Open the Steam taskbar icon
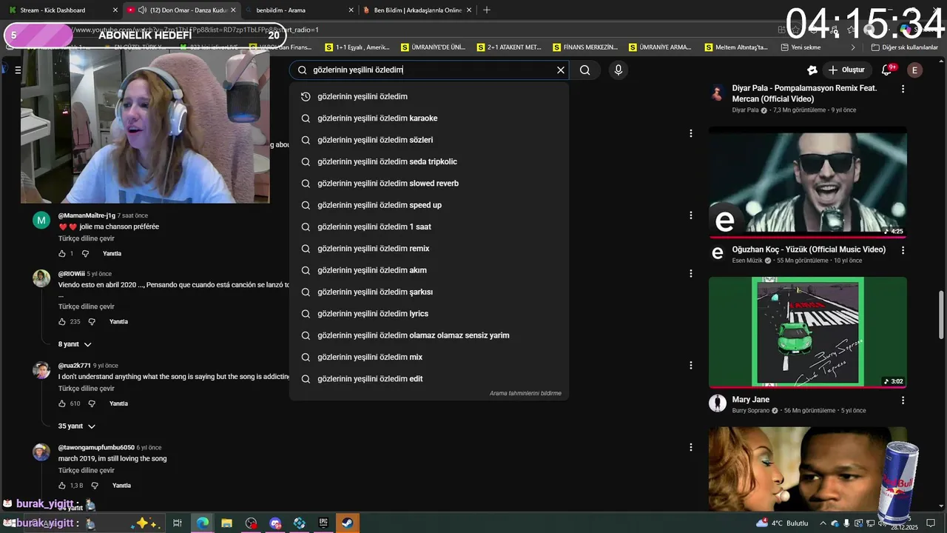The height and width of the screenshot is (533, 947). point(347,523)
